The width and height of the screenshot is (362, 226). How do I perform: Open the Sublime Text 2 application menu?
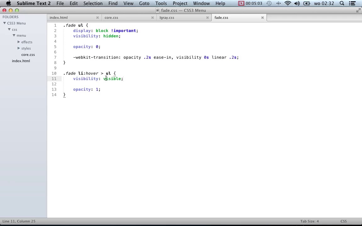34,3
